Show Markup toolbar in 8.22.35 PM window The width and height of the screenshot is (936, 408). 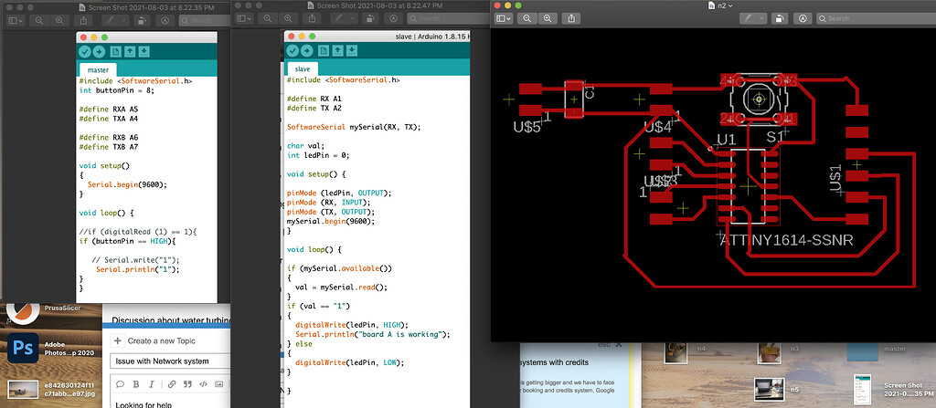tap(165, 20)
